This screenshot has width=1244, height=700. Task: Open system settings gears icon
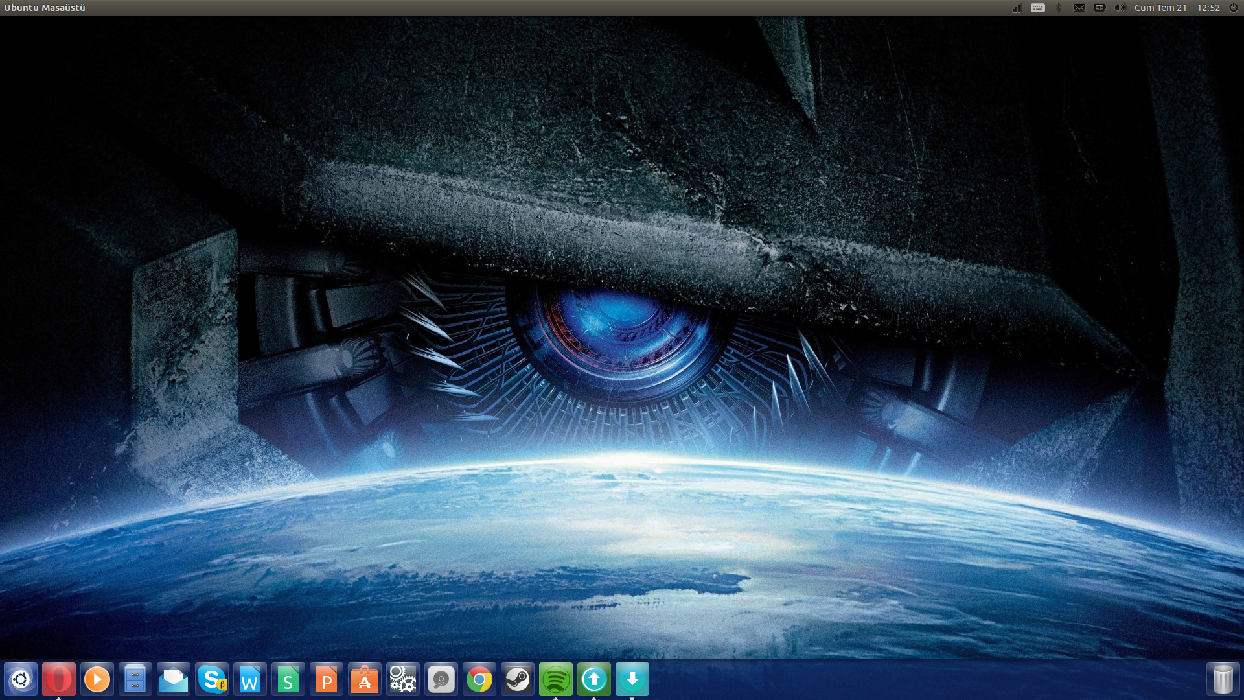point(403,679)
